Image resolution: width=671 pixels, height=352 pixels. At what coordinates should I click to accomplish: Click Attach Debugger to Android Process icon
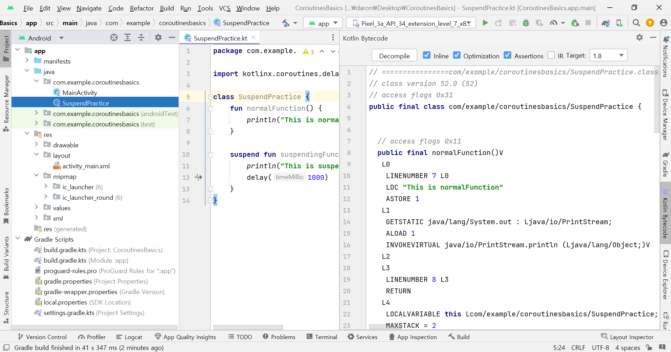[x=575, y=23]
